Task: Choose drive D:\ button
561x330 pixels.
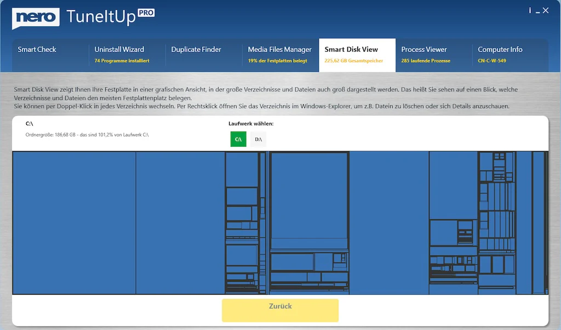Action: tap(259, 139)
